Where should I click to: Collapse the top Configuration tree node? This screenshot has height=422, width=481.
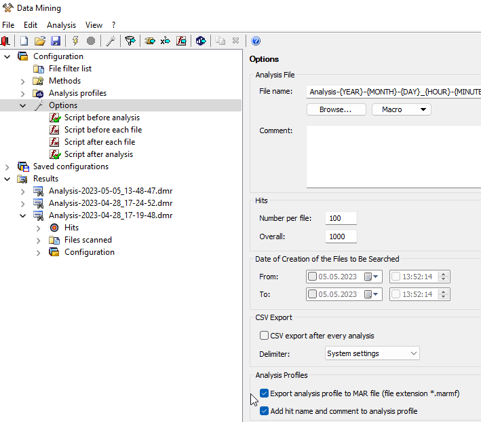click(x=7, y=56)
